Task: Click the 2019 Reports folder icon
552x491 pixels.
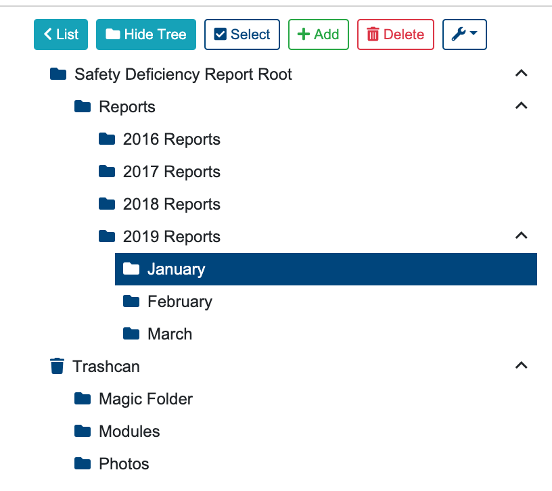Action: pos(107,236)
